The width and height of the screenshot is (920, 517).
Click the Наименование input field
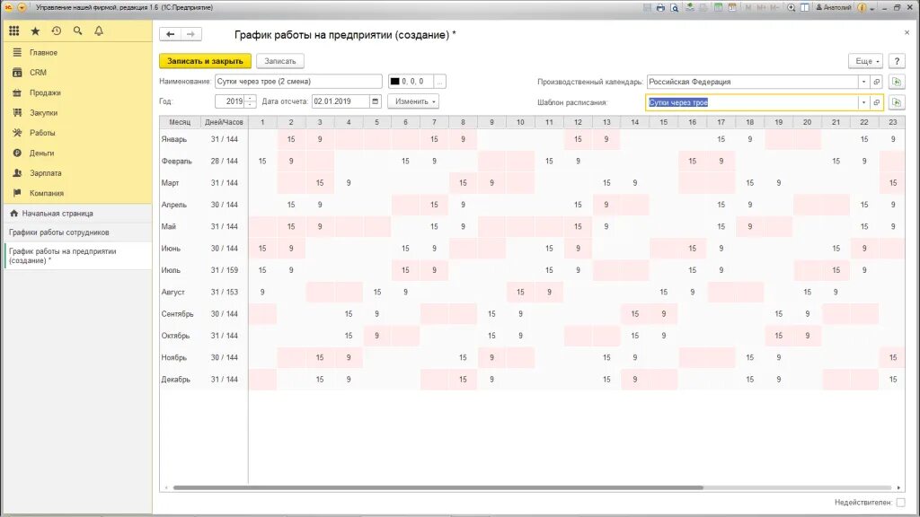pos(298,82)
